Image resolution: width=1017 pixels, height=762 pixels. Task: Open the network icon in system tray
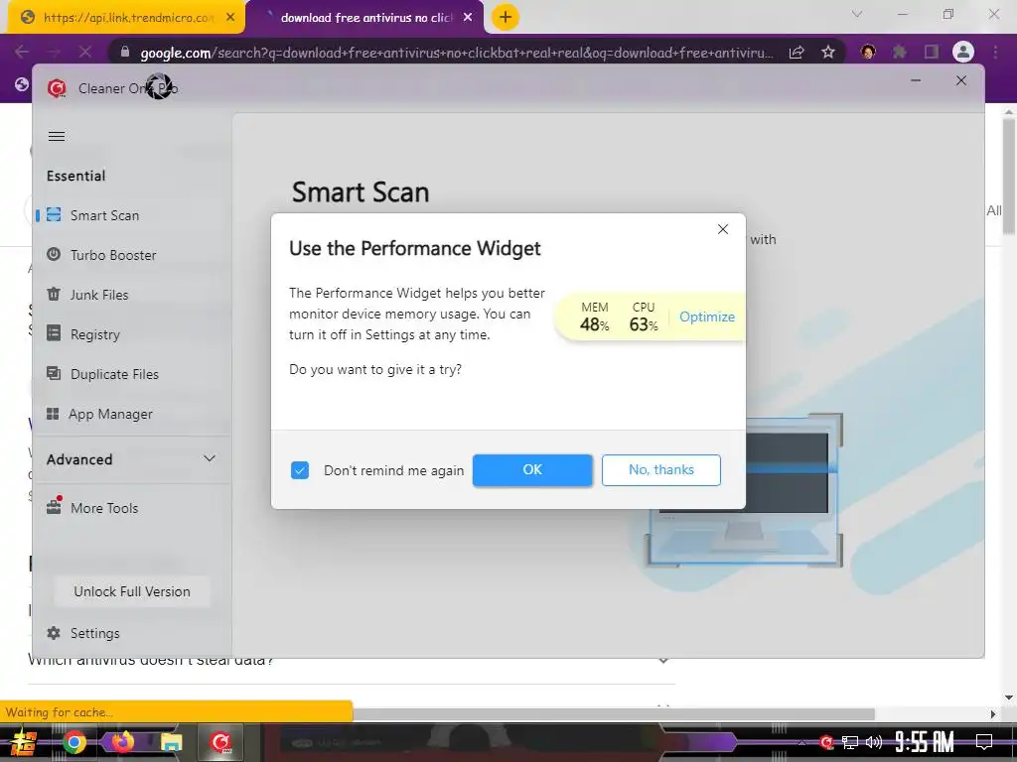coord(850,742)
